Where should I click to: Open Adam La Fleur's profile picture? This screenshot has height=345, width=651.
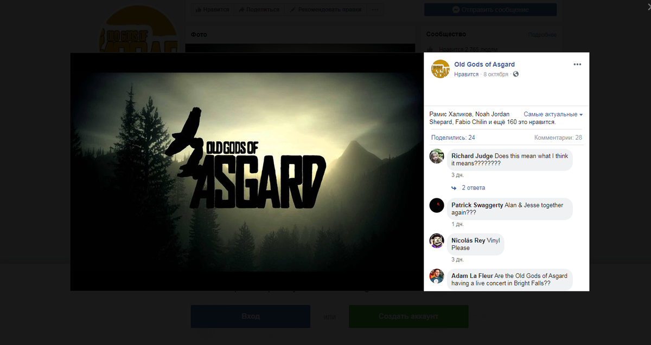pyautogui.click(x=437, y=276)
